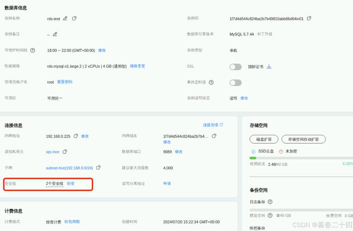
Task: Copy the intranet address 192.168.0.225
Action: pyautogui.click(x=76, y=136)
